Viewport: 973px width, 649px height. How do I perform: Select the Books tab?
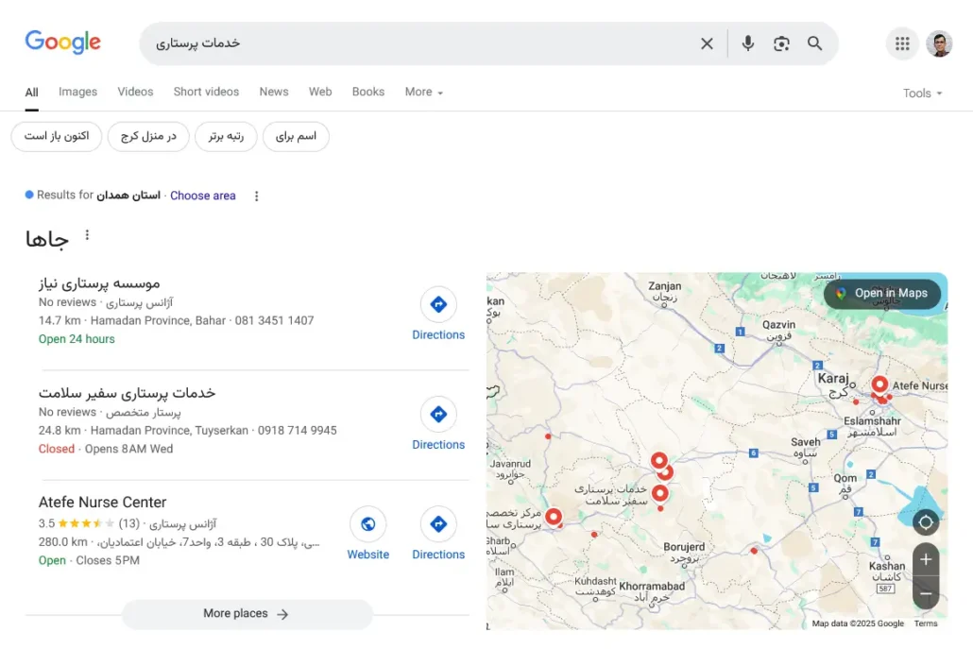[368, 92]
